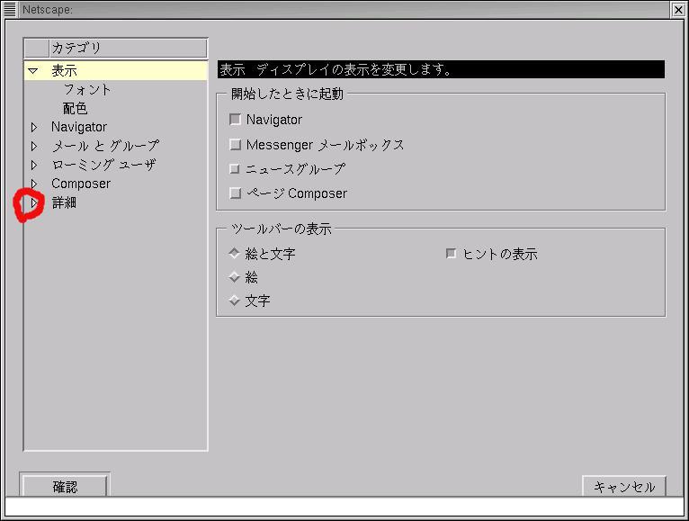
Task: Open the window menu icon in title bar
Action: (x=10, y=9)
